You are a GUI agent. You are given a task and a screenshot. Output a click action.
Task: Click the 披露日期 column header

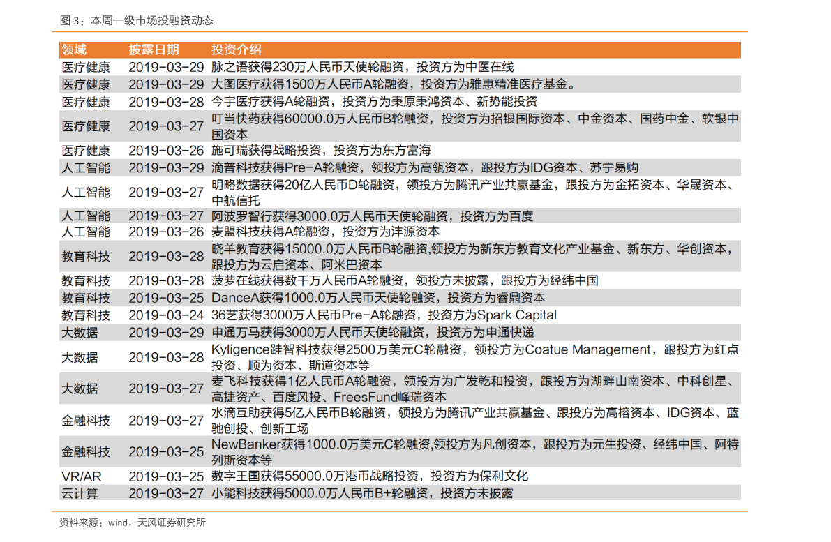click(x=154, y=50)
